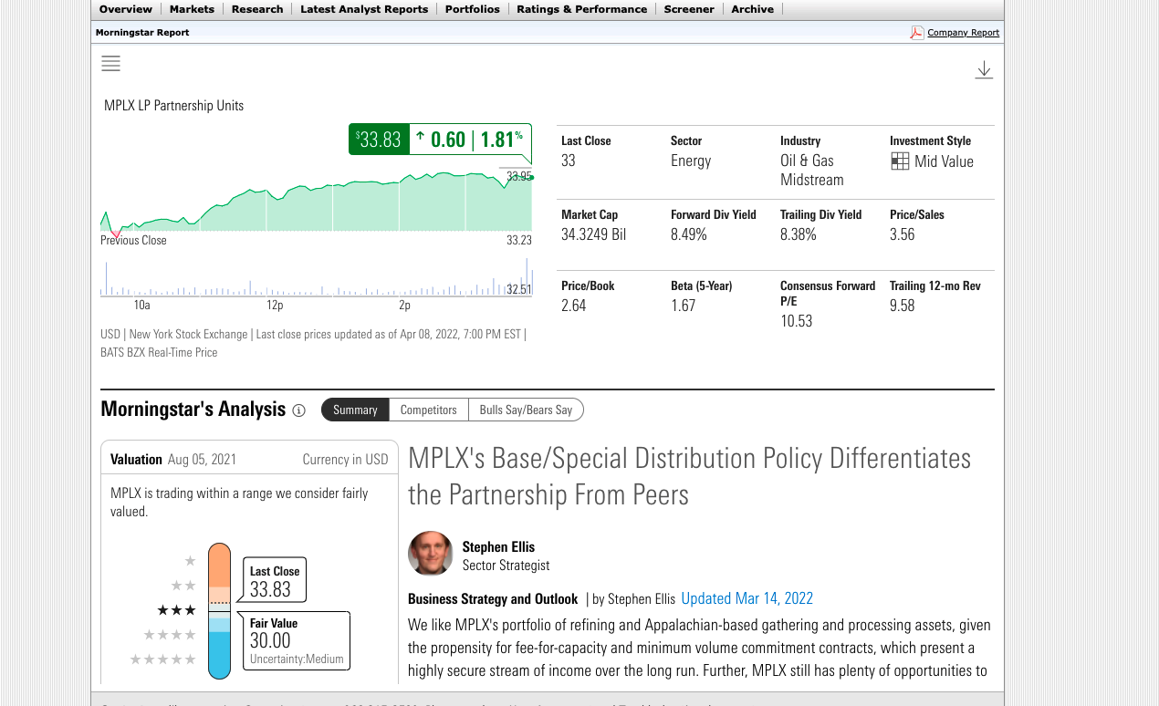
Task: Click the Morningstar Report header label
Action: 142,33
